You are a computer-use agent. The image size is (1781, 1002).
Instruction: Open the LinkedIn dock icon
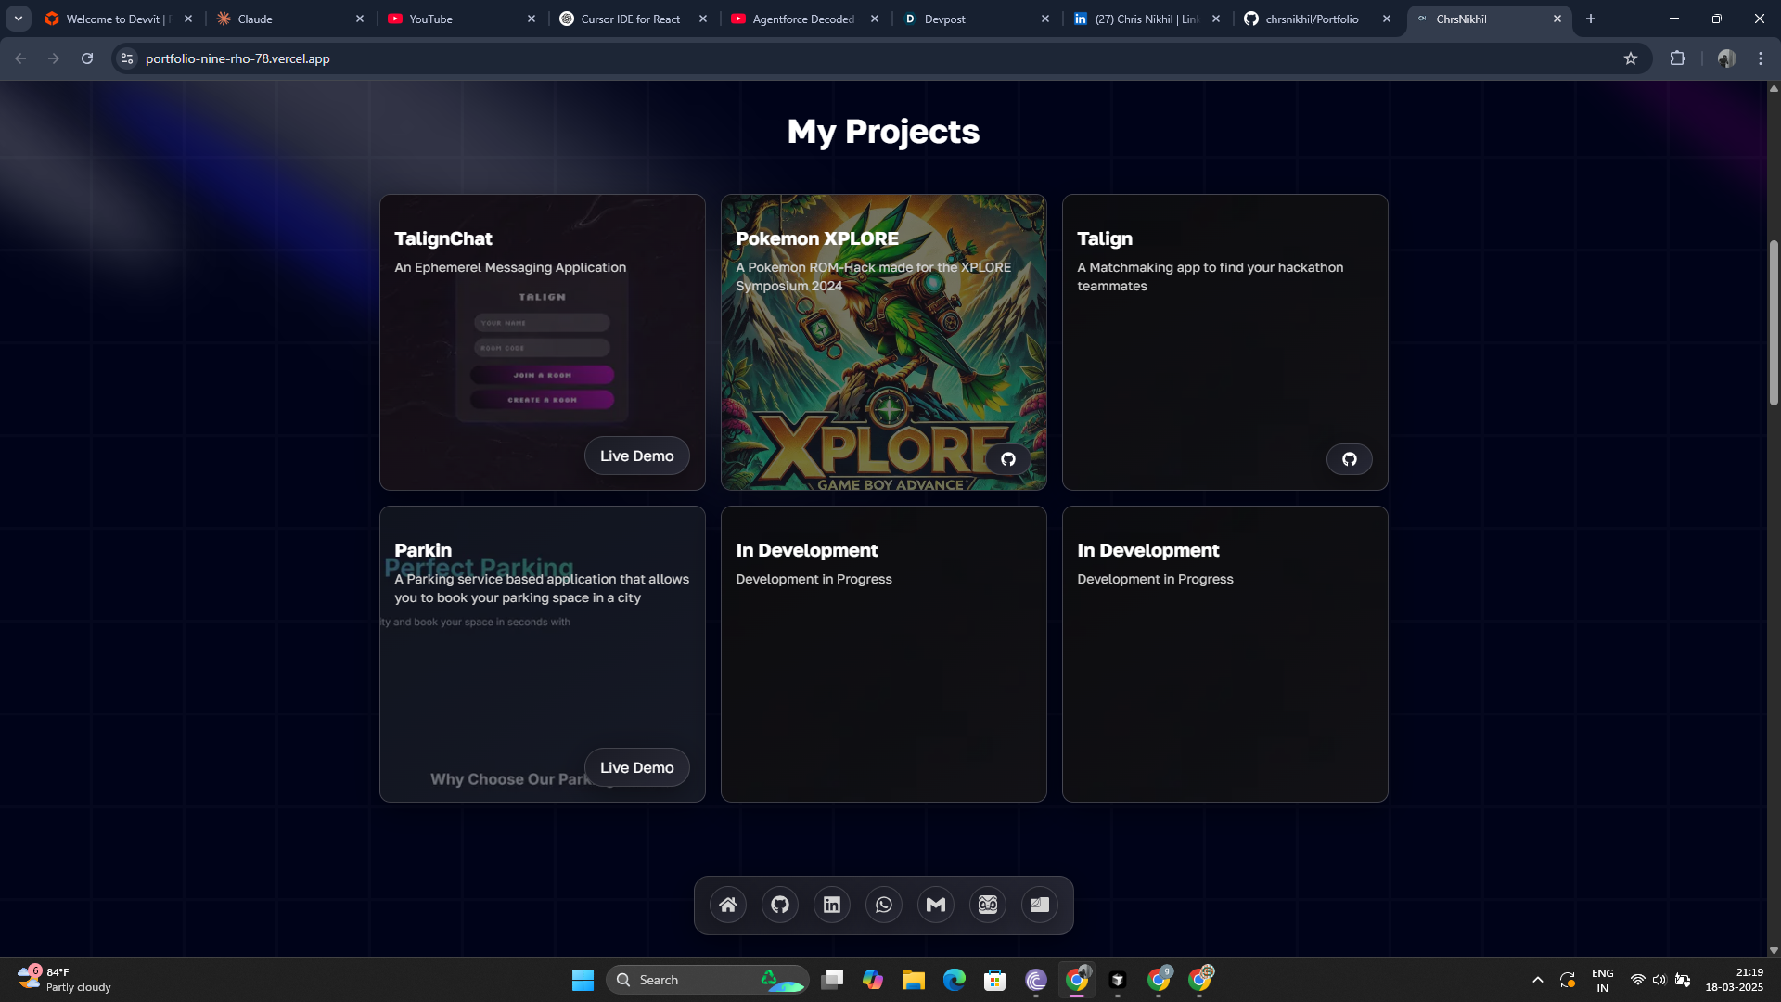832,905
